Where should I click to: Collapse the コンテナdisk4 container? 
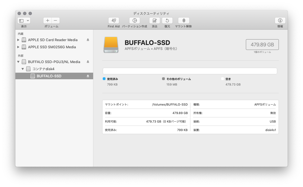23,69
